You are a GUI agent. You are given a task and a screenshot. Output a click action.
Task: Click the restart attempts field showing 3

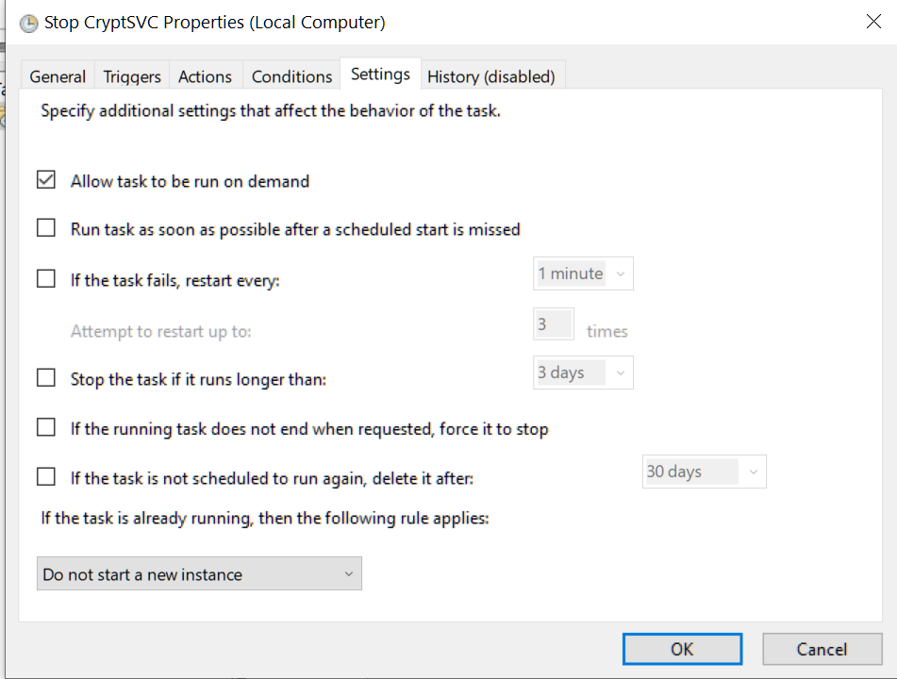point(553,323)
